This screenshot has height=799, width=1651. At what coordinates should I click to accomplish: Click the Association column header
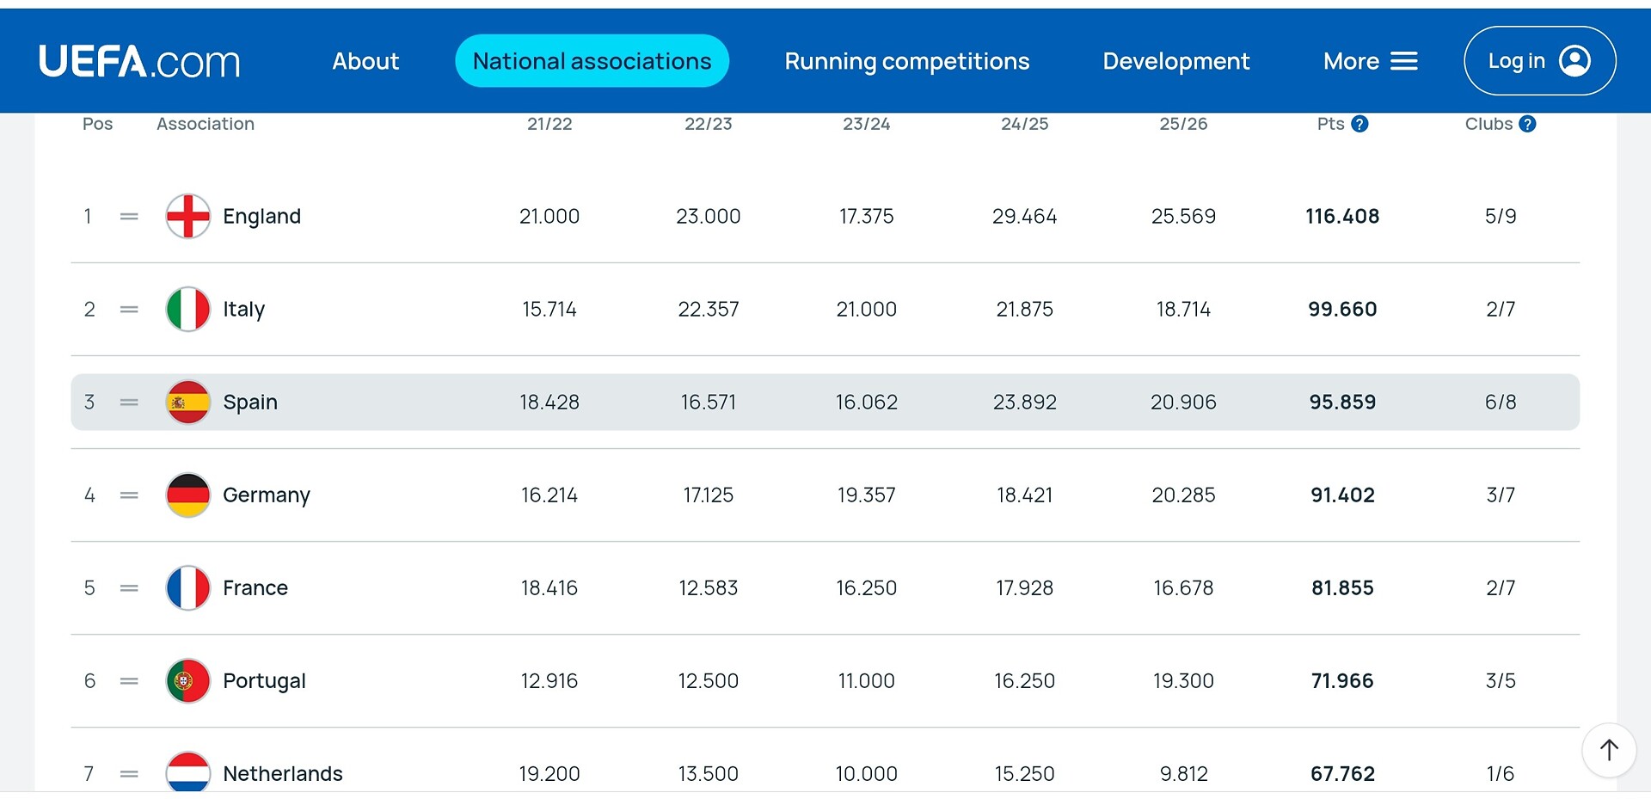(206, 124)
